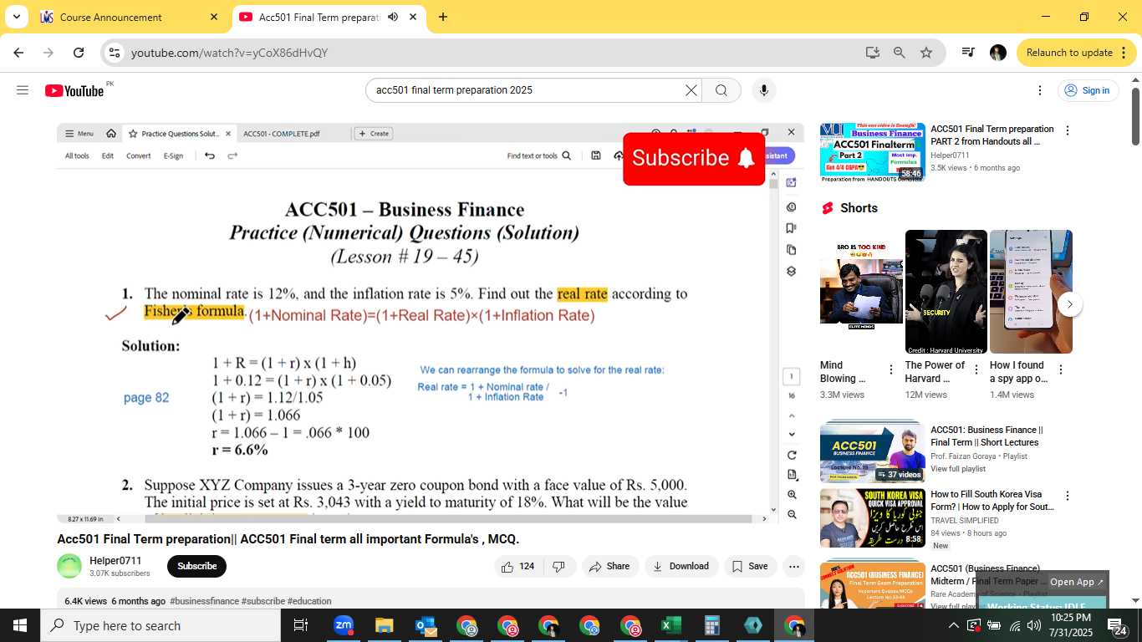
Task: Subscribe to Helper0711 channel
Action: [196, 566]
